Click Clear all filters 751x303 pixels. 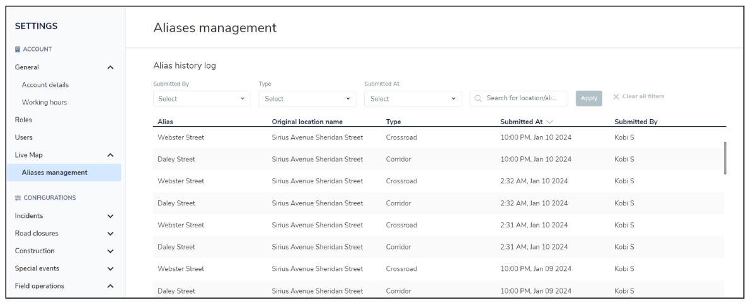[643, 96]
